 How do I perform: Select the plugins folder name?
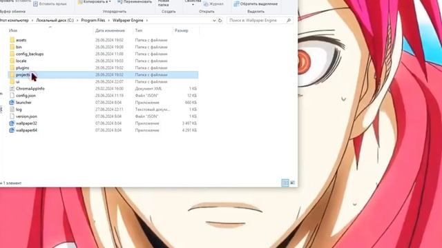(x=23, y=68)
